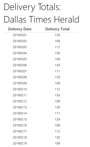Select date cell 20190217
The image size is (90, 147).
[x=20, y=131]
